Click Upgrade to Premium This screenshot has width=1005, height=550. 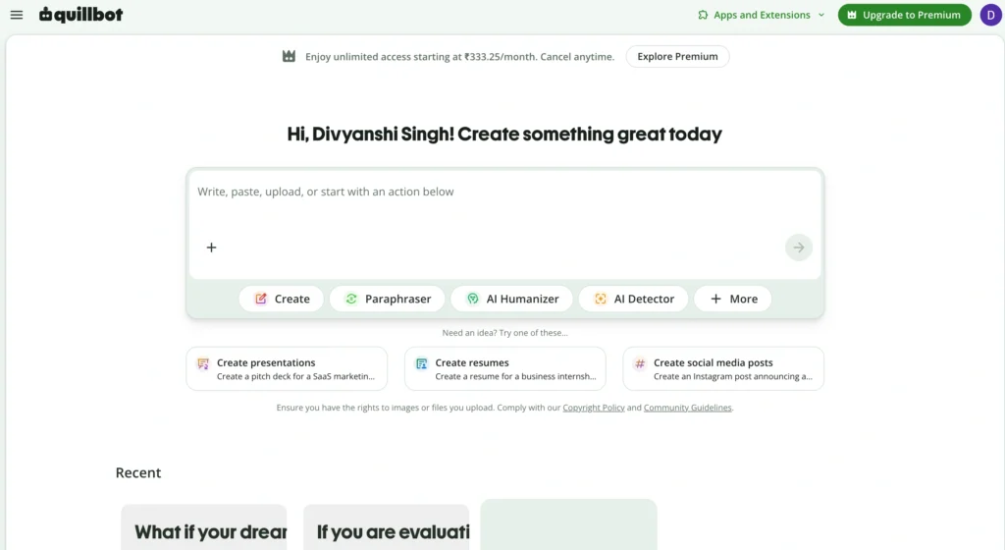coord(904,15)
